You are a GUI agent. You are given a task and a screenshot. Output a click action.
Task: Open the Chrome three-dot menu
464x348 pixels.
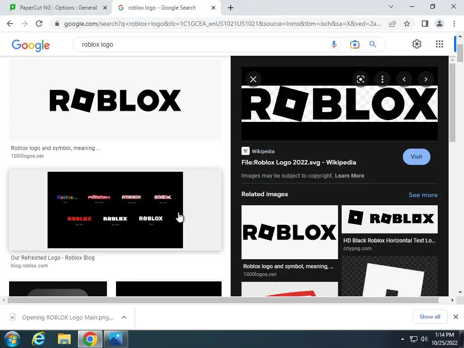coord(454,24)
